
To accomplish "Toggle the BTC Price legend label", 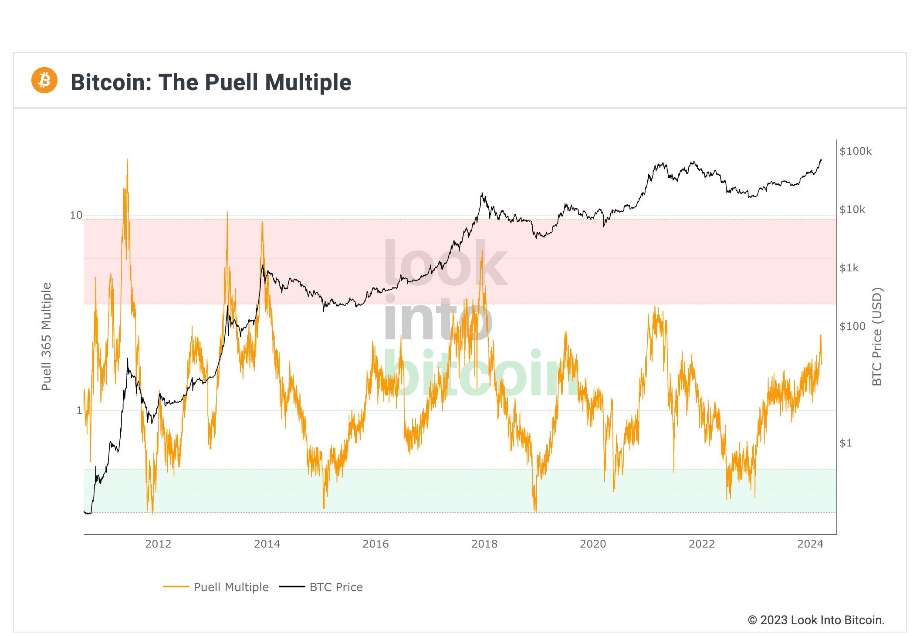I will [x=336, y=587].
